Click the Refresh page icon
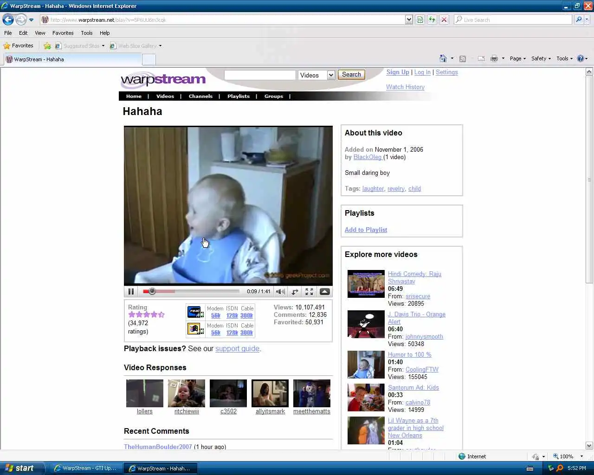The image size is (594, 475). click(432, 19)
